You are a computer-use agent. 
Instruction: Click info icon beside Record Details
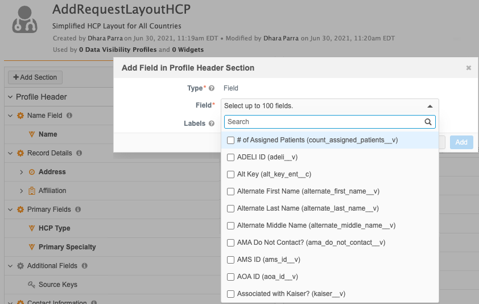pyautogui.click(x=79, y=153)
